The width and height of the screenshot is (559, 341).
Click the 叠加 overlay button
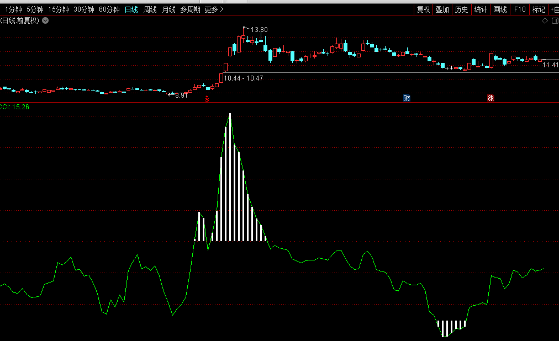(x=442, y=9)
